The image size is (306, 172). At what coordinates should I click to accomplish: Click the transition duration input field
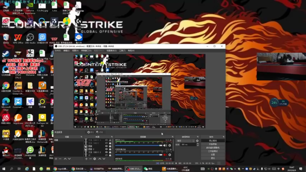pos(188,144)
